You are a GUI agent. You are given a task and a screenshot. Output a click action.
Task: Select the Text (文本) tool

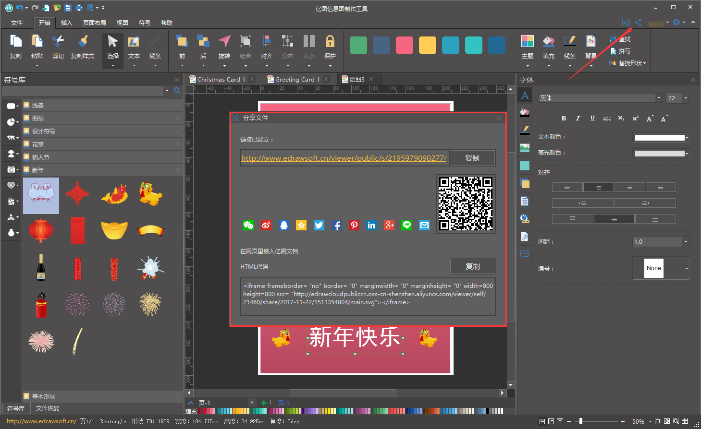tap(134, 47)
